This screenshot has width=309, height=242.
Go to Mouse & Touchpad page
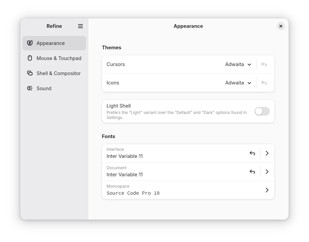tap(59, 58)
